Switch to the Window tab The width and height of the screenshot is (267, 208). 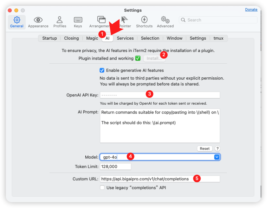click(x=175, y=38)
